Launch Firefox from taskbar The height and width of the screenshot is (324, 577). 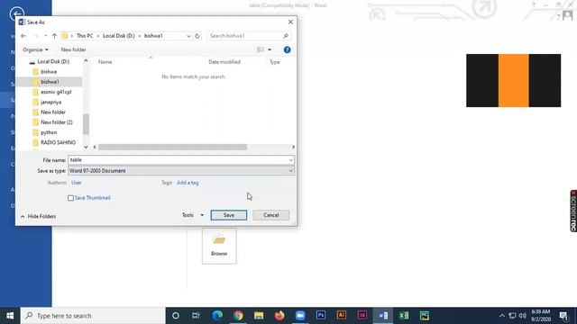[x=279, y=316]
